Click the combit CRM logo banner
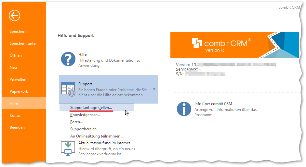The width and height of the screenshot is (306, 167). pos(234,44)
